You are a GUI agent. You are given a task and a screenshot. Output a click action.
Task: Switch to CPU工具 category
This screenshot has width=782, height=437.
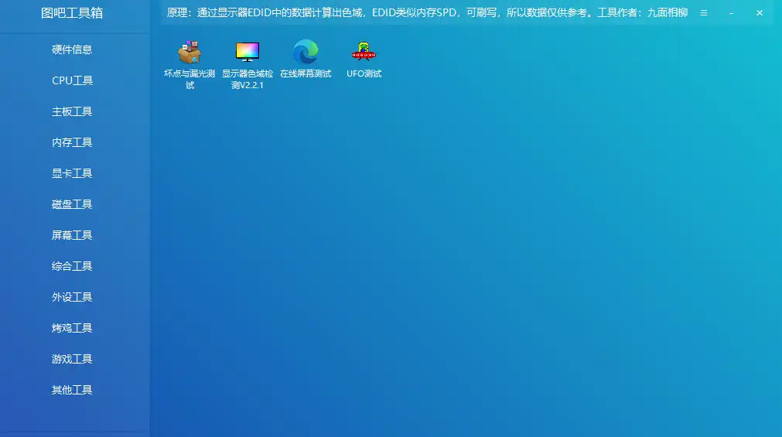(72, 80)
